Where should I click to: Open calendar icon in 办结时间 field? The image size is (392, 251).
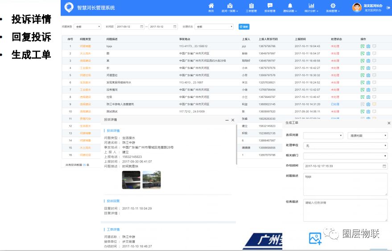tap(384, 166)
